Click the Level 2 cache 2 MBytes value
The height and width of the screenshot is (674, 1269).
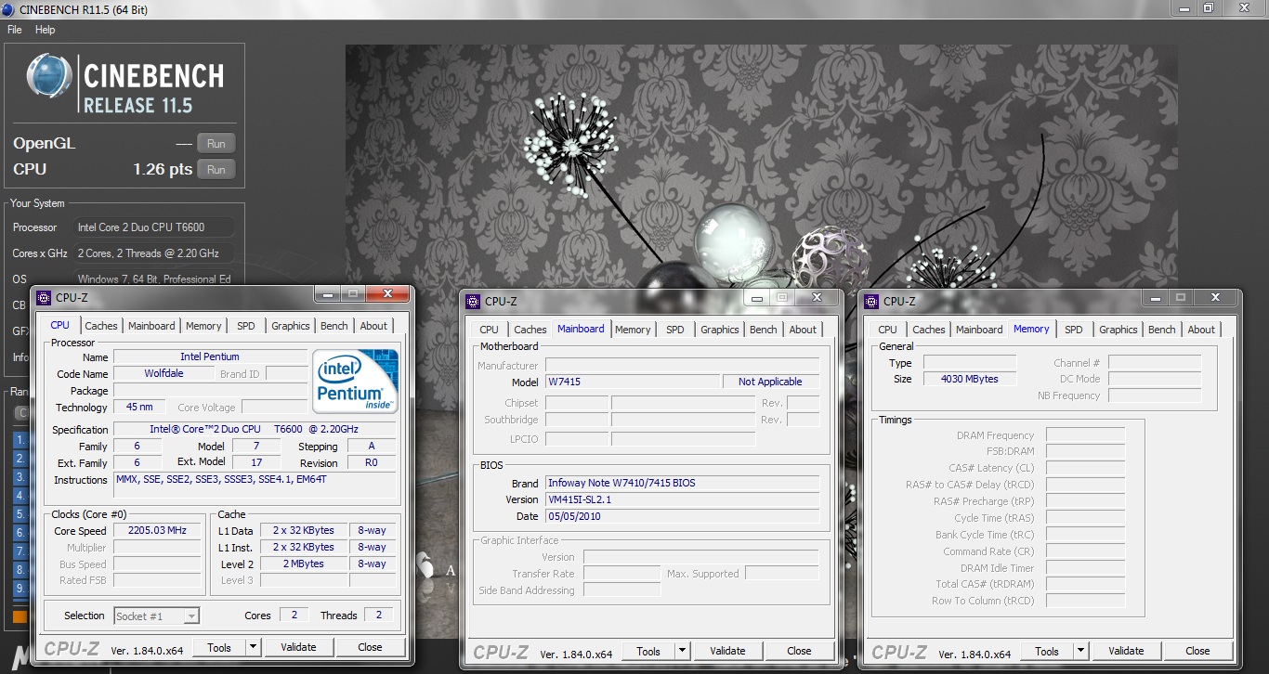click(x=305, y=564)
